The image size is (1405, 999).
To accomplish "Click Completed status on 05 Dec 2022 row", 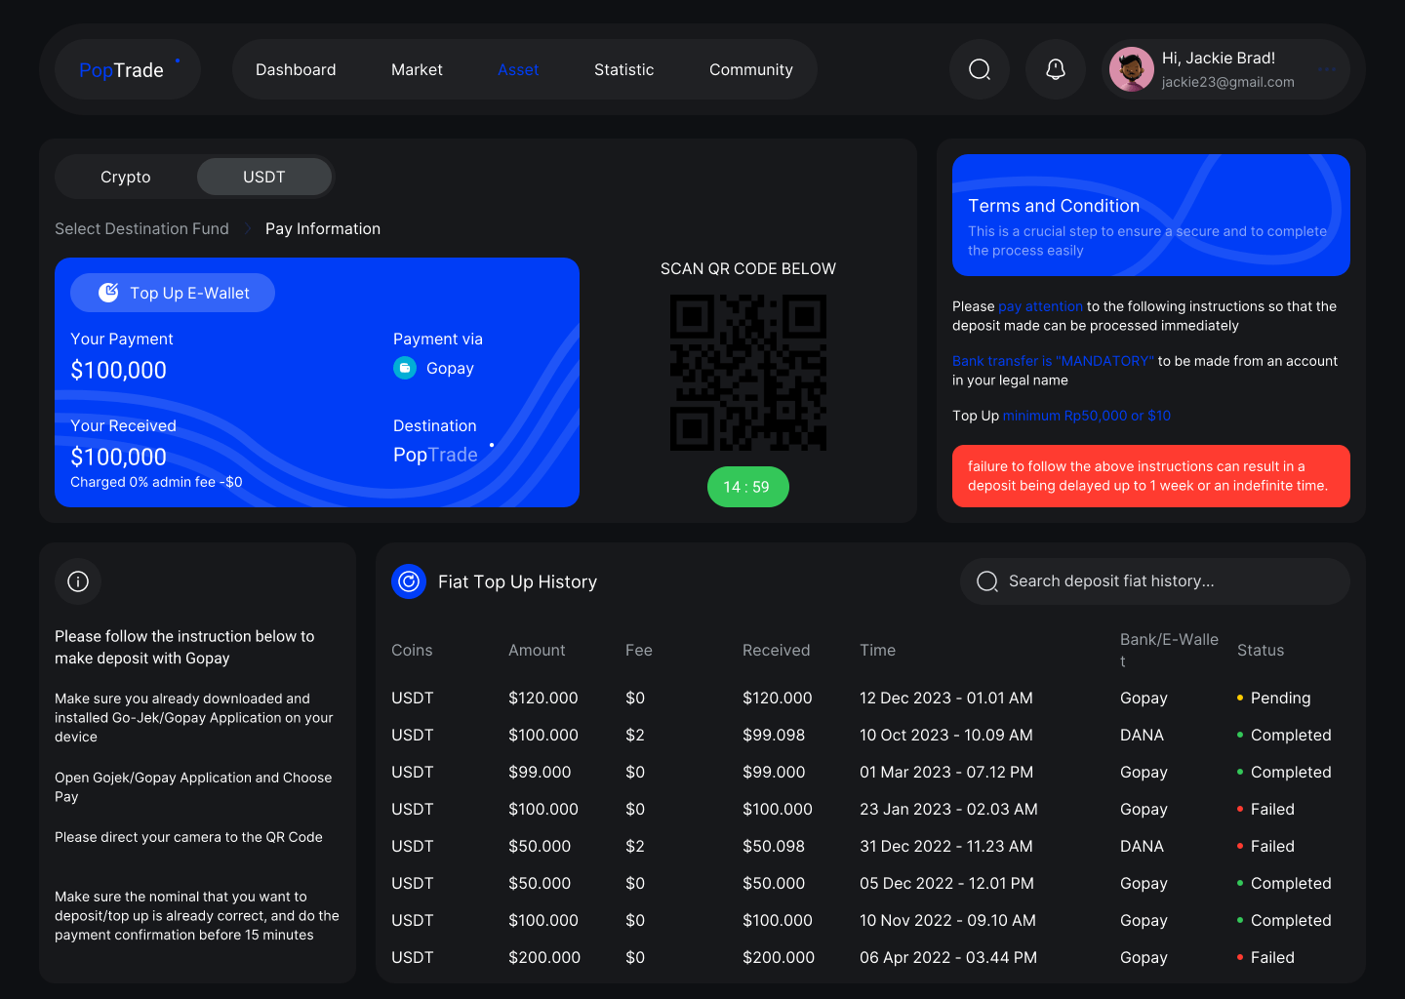I will pyautogui.click(x=1284, y=883).
